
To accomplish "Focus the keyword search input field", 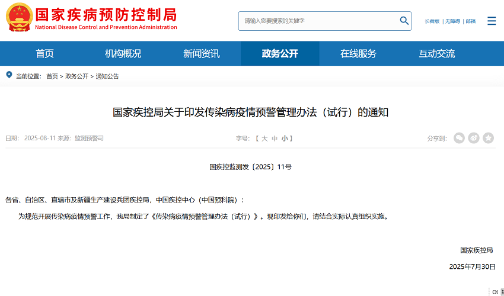I will point(317,21).
